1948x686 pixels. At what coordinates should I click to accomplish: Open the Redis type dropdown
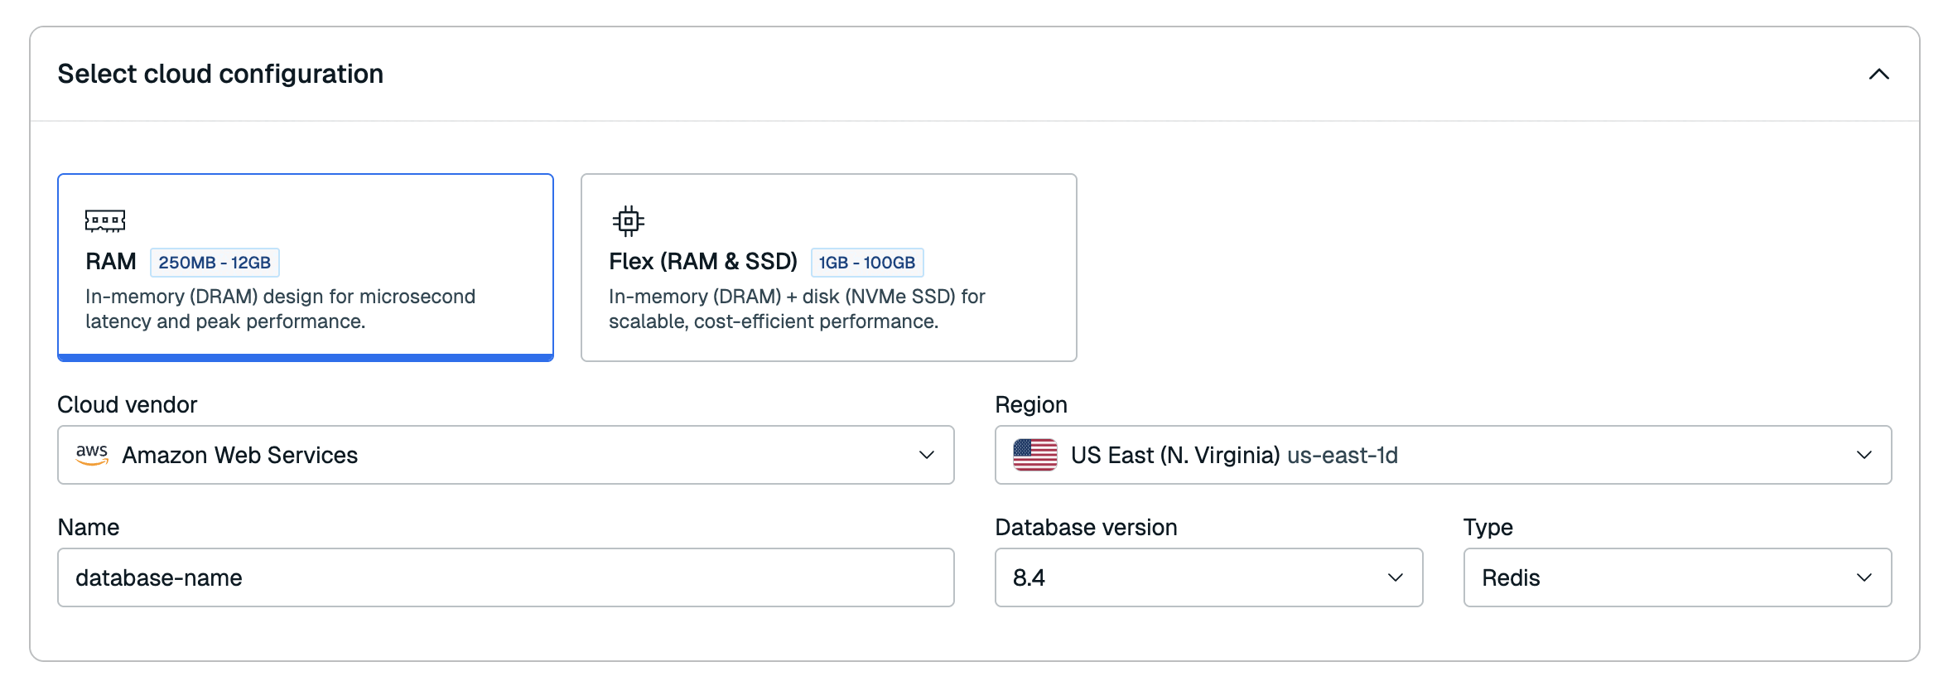tap(1676, 577)
